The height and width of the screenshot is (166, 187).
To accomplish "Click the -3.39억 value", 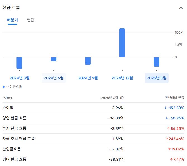I will (117, 128).
